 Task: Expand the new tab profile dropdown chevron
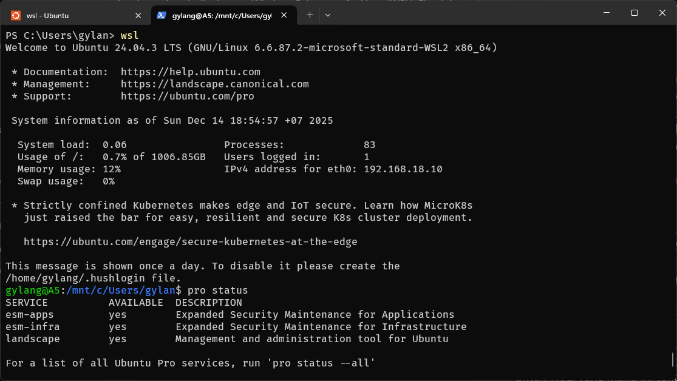(328, 15)
